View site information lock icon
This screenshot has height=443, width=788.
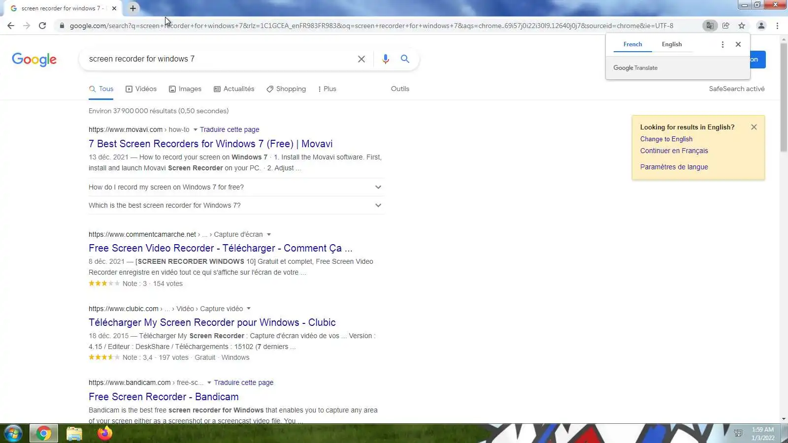pyautogui.click(x=62, y=26)
